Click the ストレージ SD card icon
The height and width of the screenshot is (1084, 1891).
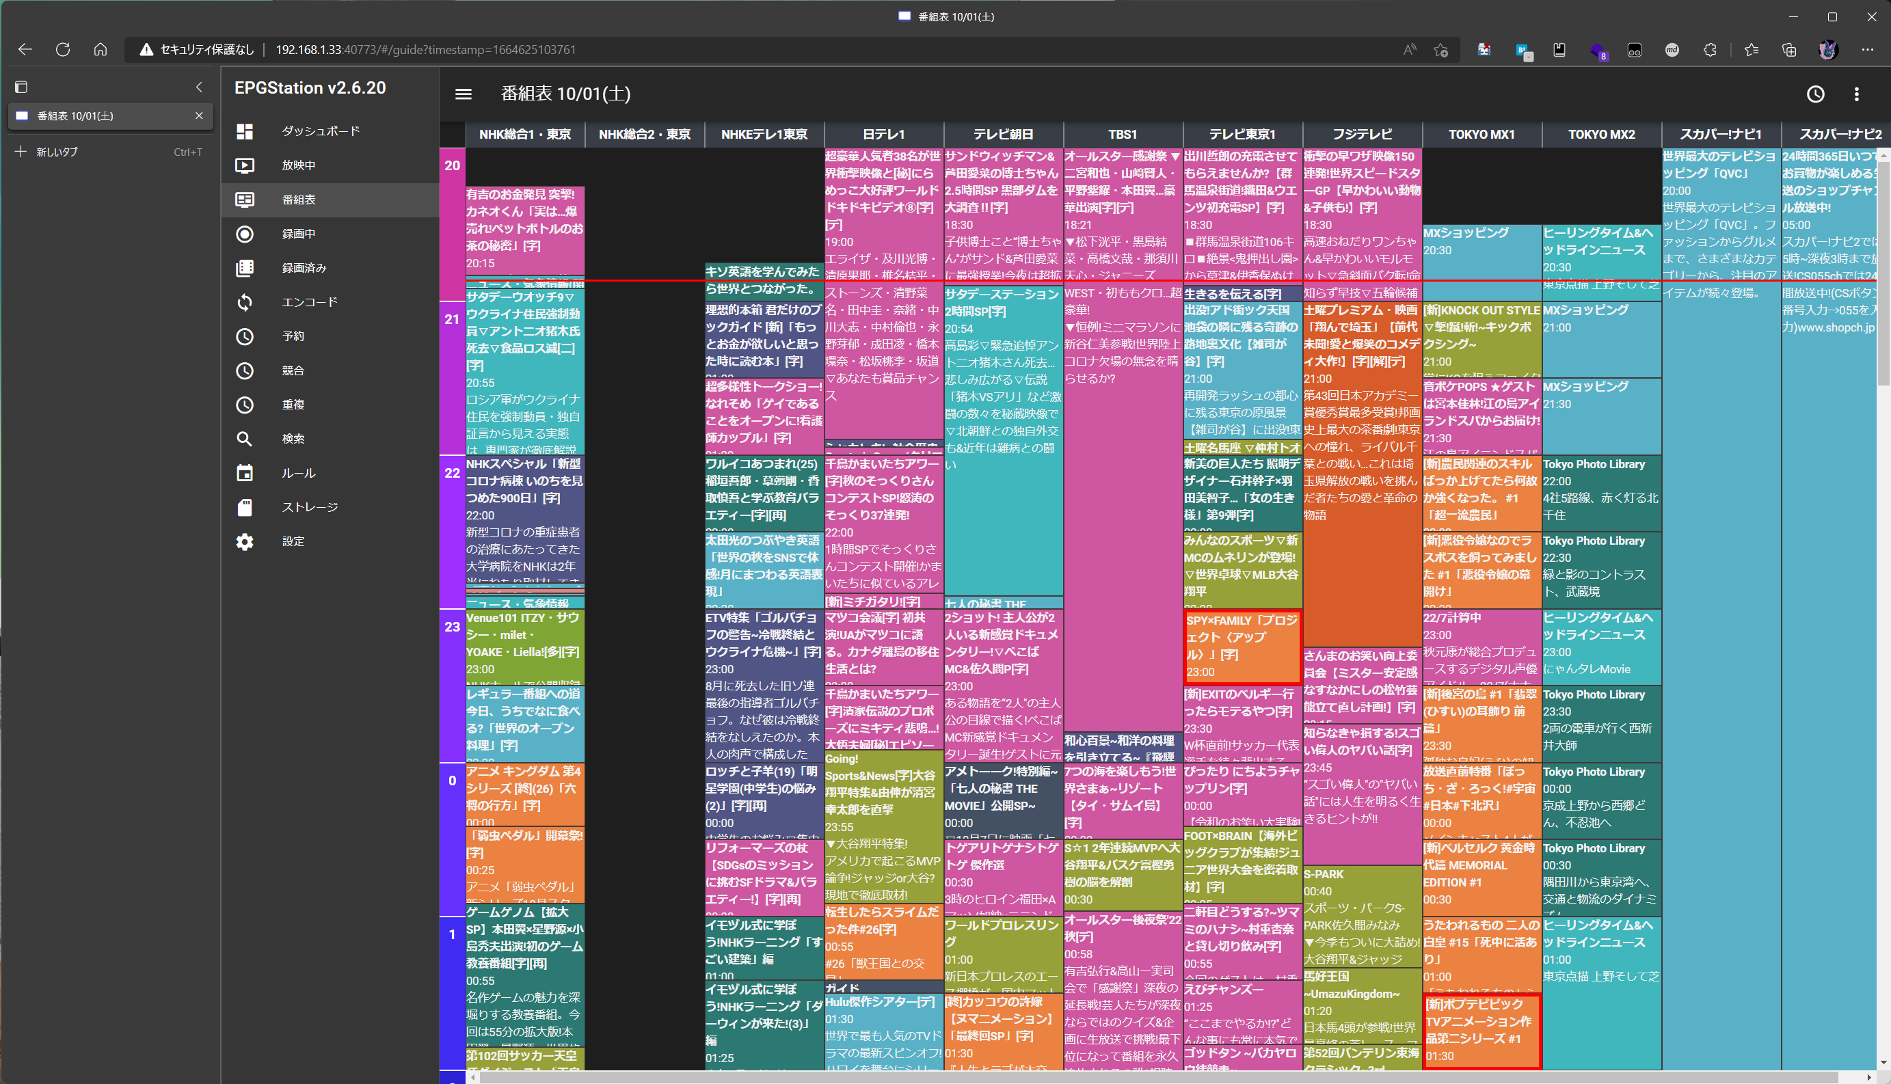click(244, 508)
